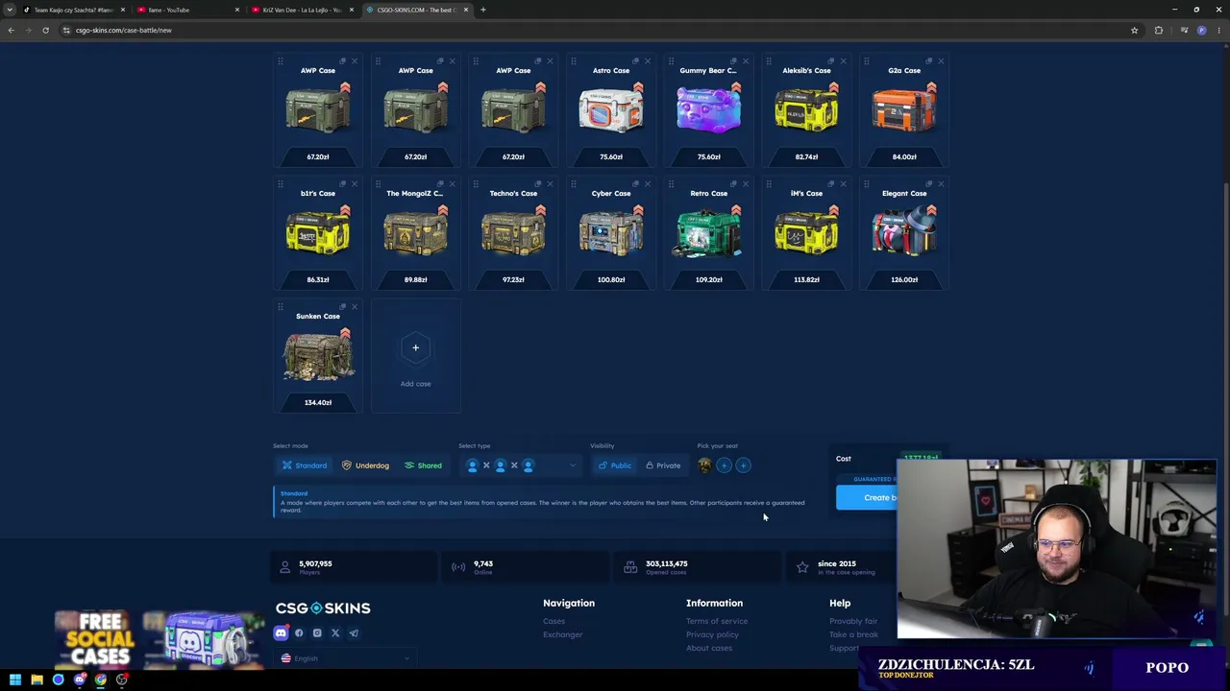This screenshot has width=1230, height=691.
Task: Reload the page
Action: coord(45,30)
